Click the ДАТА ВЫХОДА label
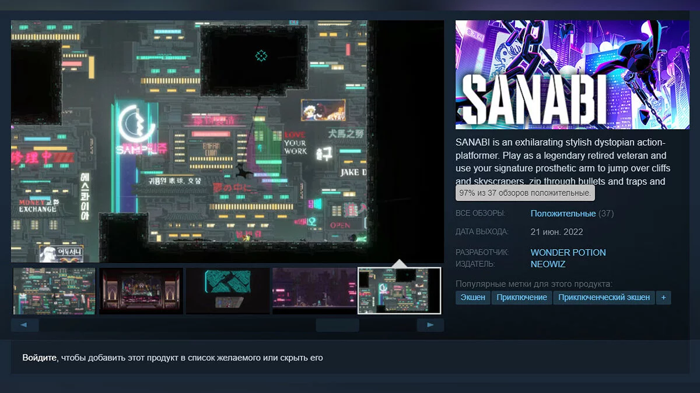This screenshot has height=393, width=700. pyautogui.click(x=482, y=232)
